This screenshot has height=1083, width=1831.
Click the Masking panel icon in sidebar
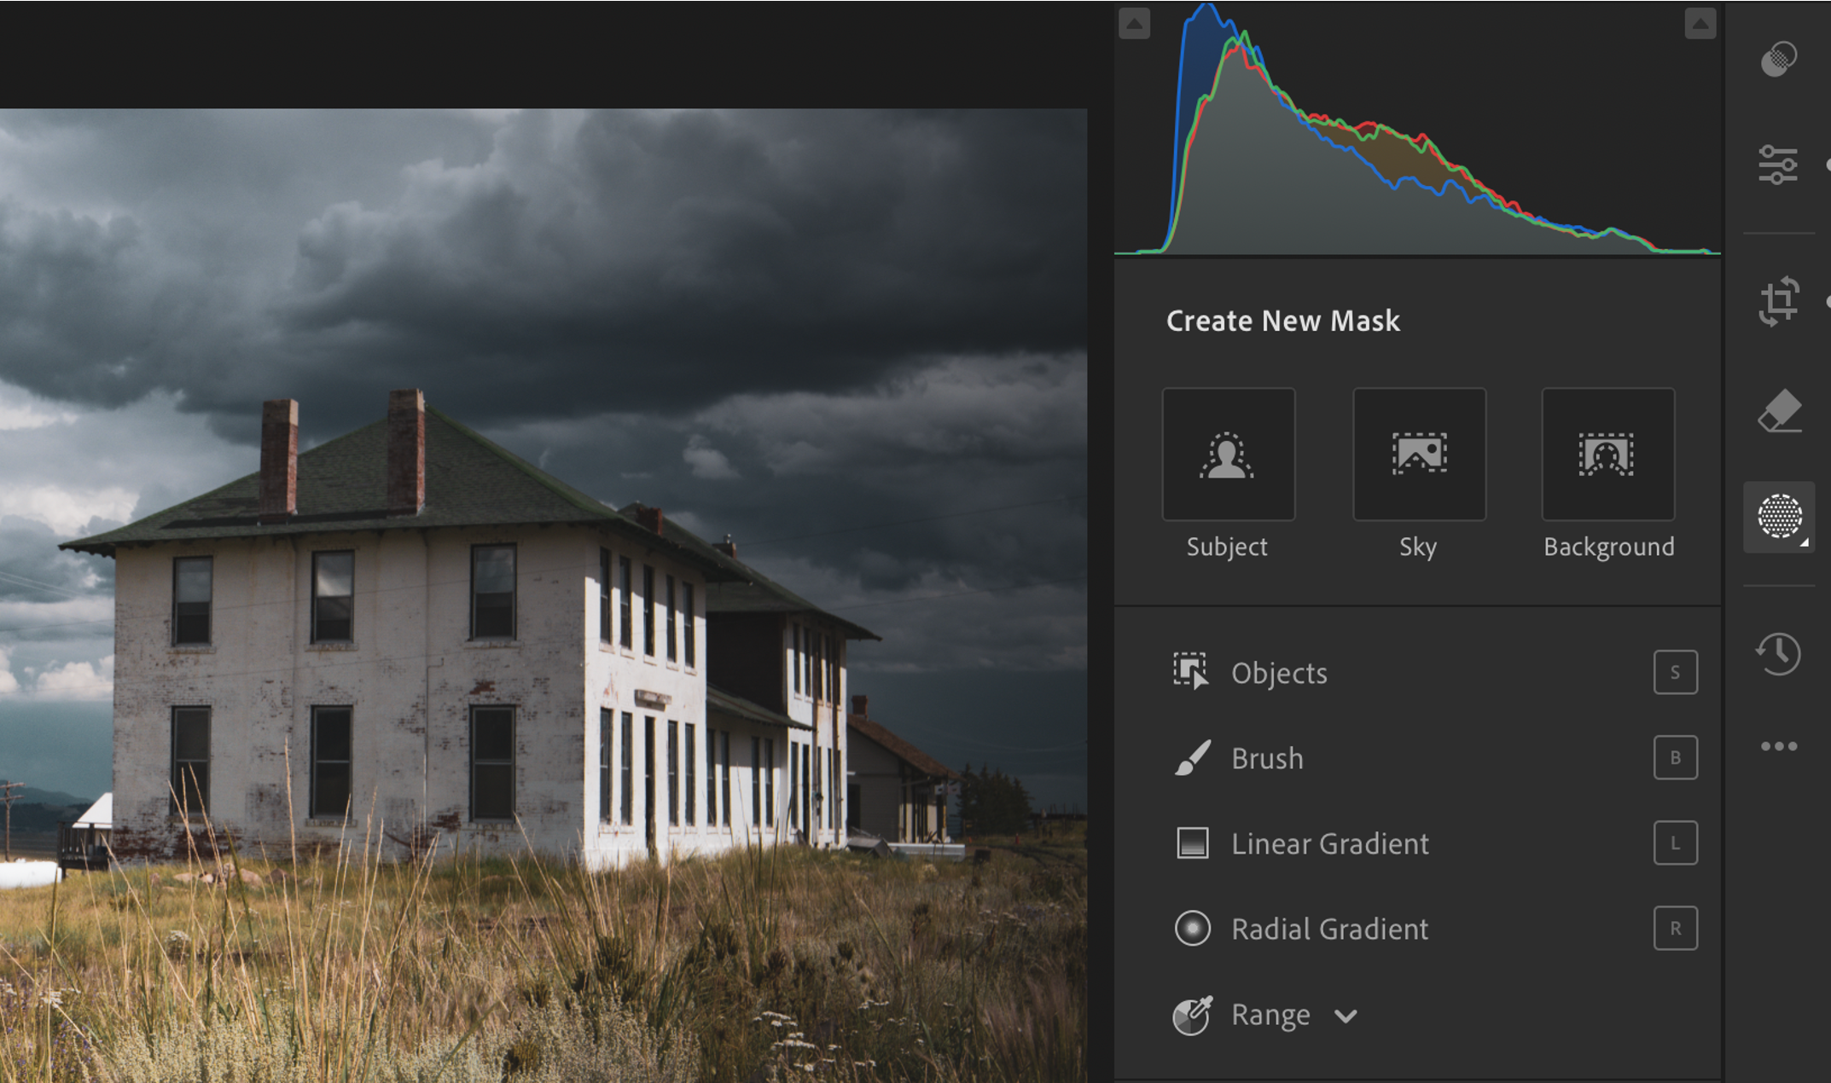point(1783,516)
